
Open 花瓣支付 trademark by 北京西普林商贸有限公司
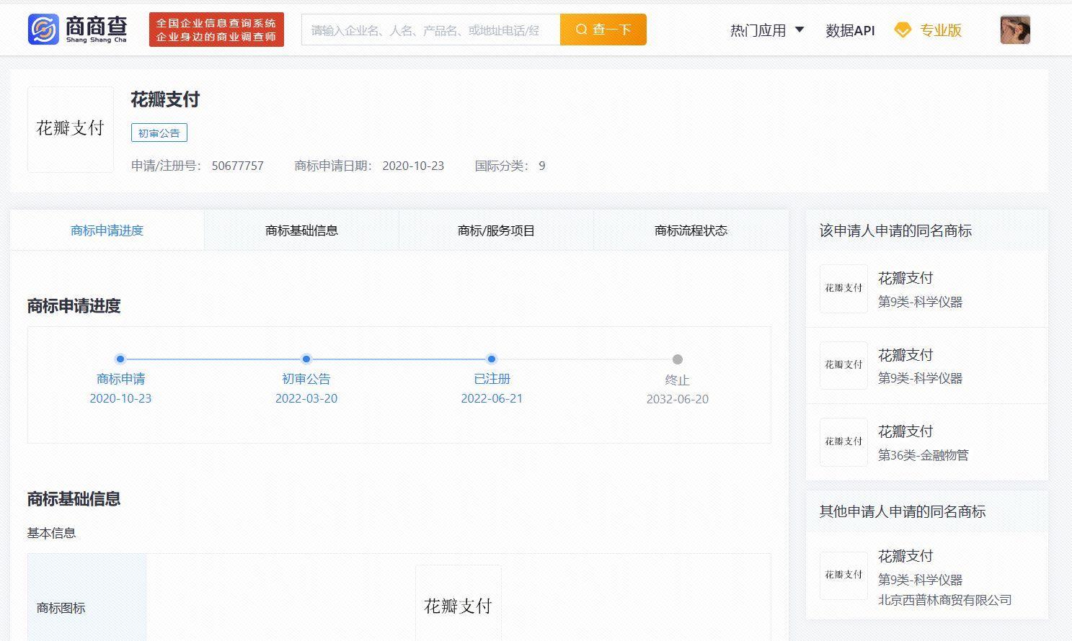point(926,576)
